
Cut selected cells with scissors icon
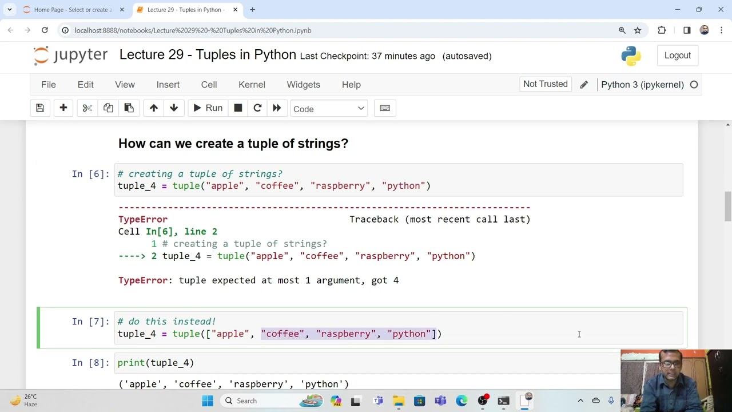click(x=87, y=108)
